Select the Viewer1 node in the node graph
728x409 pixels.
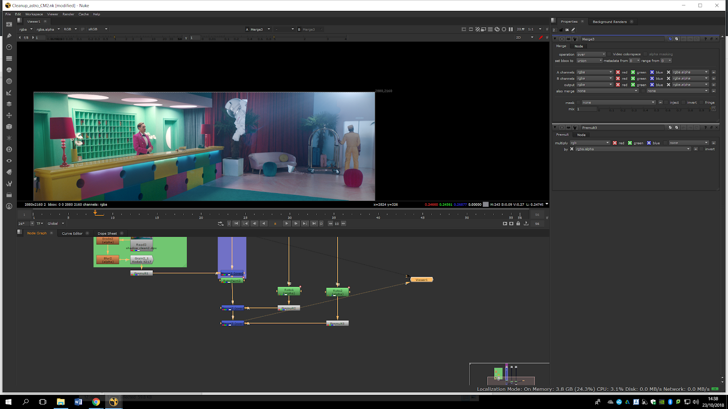pos(421,279)
